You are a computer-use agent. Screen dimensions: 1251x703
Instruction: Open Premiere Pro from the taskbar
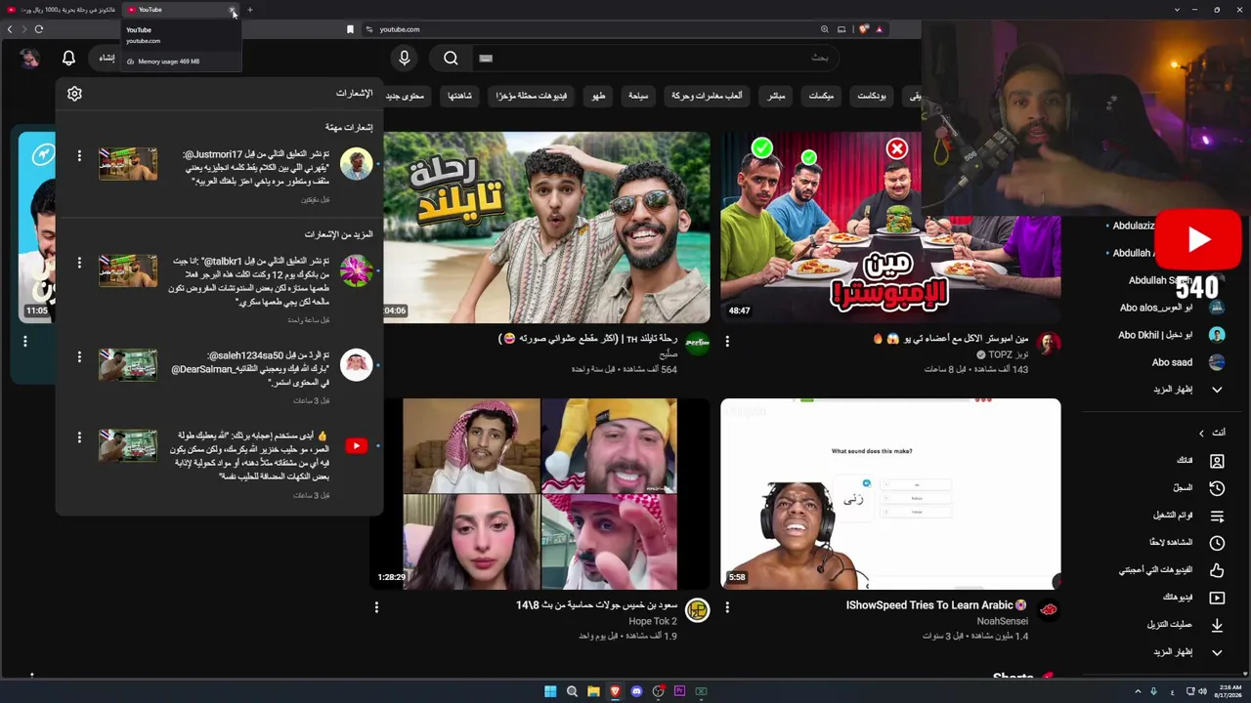(x=679, y=691)
